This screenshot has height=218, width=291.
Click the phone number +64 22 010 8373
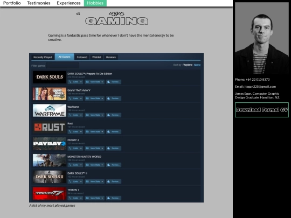(258, 80)
